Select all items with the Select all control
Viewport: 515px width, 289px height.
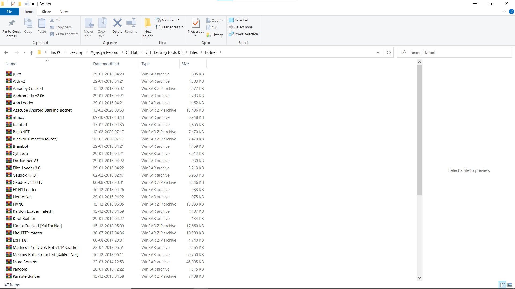click(x=239, y=20)
